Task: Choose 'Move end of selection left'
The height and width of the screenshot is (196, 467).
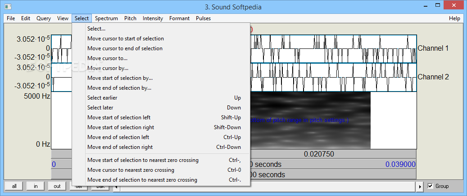Action: click(161, 137)
